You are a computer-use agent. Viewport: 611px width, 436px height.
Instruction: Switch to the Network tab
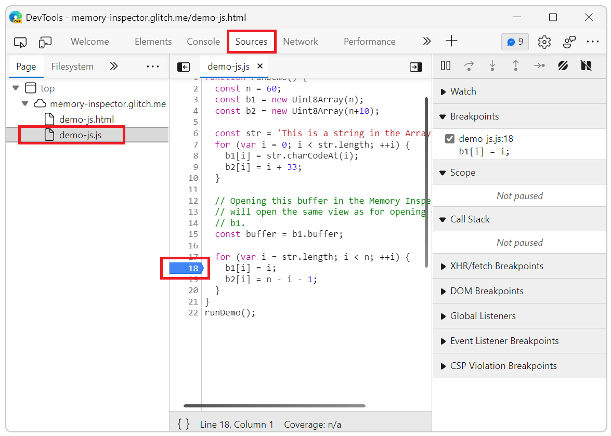click(x=301, y=41)
